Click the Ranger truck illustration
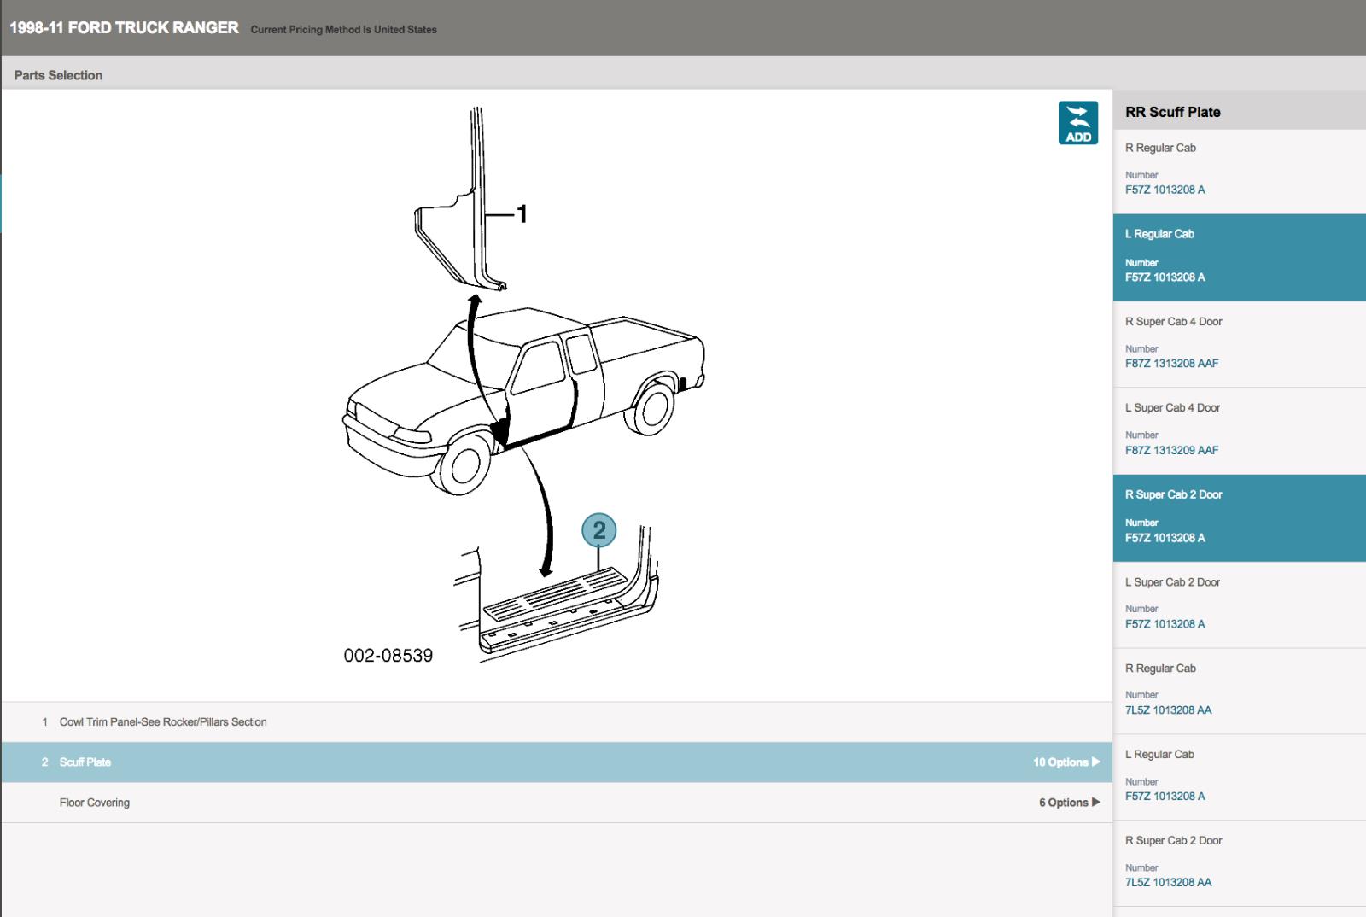 pyautogui.click(x=524, y=400)
